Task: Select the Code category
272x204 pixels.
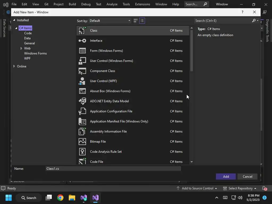Action: pos(28,33)
